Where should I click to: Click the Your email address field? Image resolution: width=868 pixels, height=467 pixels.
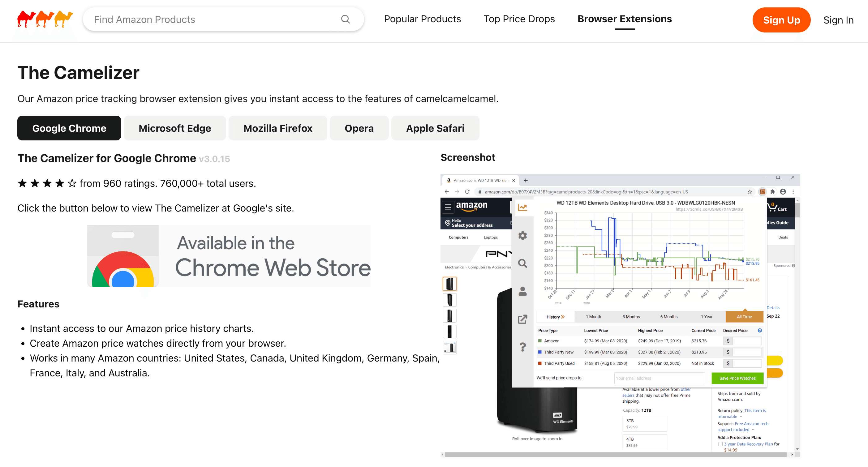point(660,378)
